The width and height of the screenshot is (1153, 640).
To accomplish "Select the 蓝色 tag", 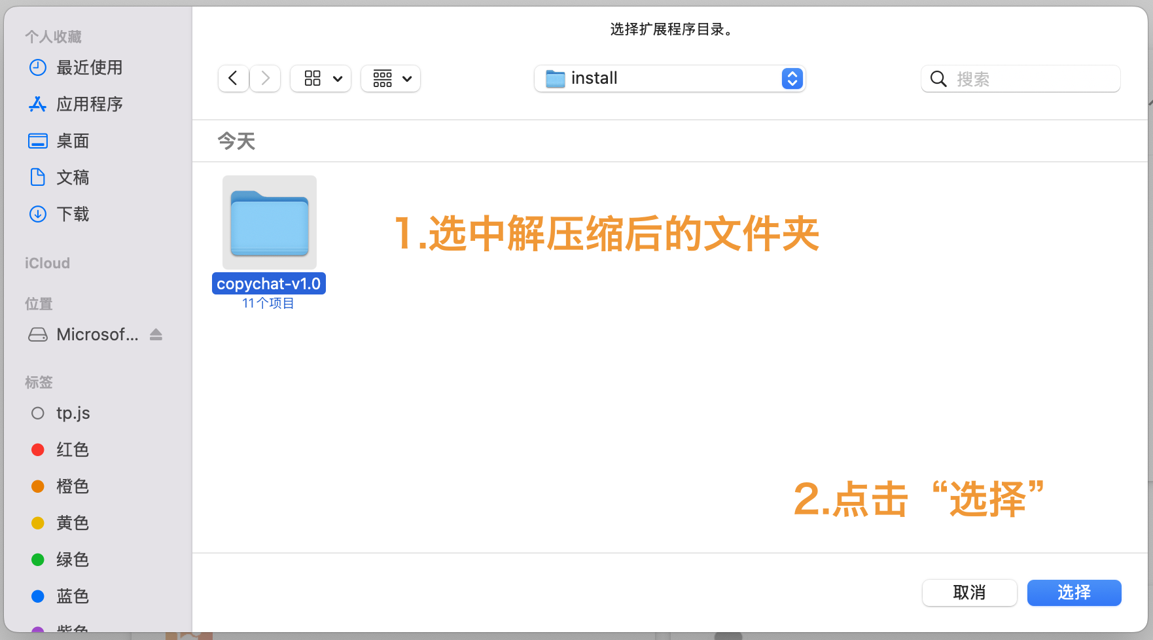I will [x=73, y=596].
